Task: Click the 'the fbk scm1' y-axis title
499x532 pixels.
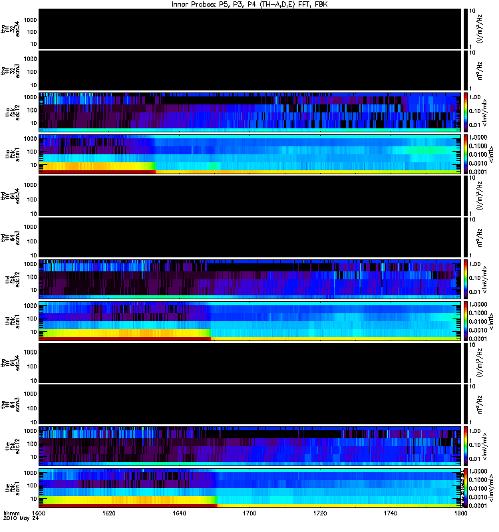Action: (x=13, y=488)
